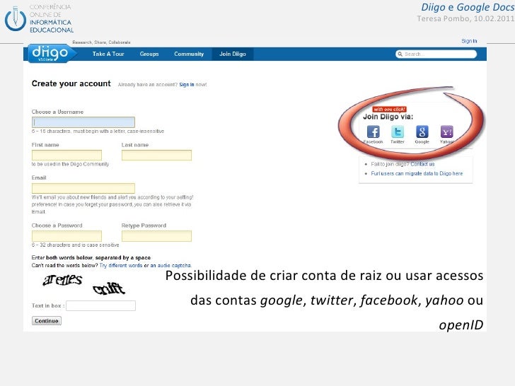Click the Continue button
Image resolution: width=515 pixels, height=386 pixels.
point(47,321)
